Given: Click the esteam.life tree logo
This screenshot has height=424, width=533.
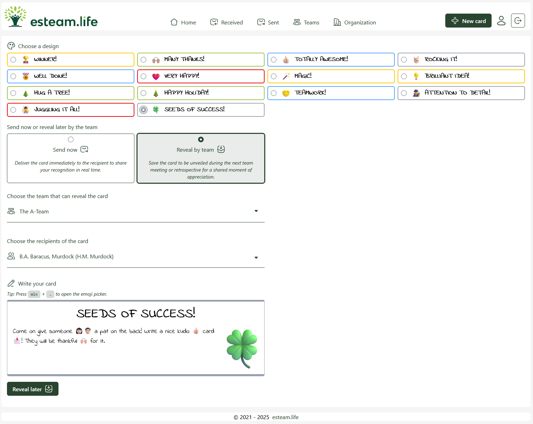Looking at the screenshot, I should pos(15,16).
